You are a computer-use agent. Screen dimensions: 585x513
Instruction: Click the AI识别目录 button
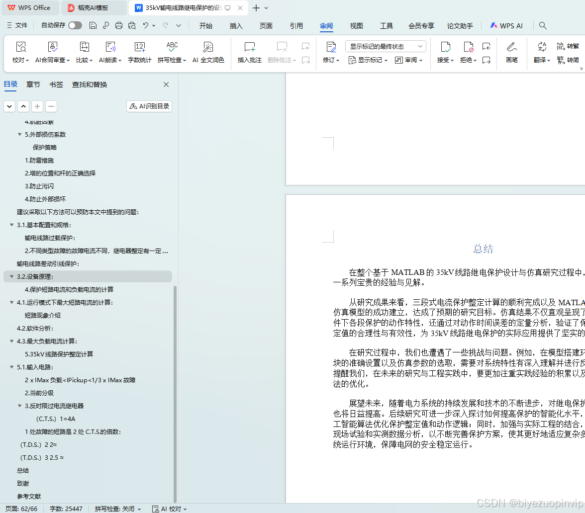pyautogui.click(x=149, y=106)
